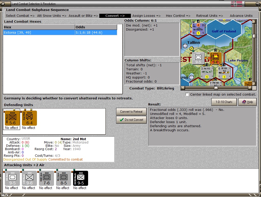The height and width of the screenshot is (197, 261).
Task: Select the XLI Arm attacking unit counter
Action: pos(63,178)
